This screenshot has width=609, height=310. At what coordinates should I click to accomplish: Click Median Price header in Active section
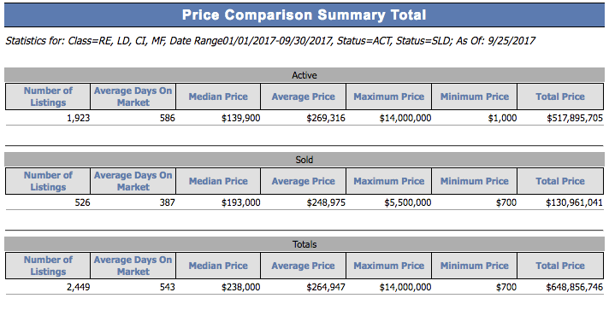coord(218,97)
